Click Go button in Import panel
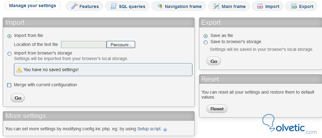This screenshot has width=322, height=138. 18,98
